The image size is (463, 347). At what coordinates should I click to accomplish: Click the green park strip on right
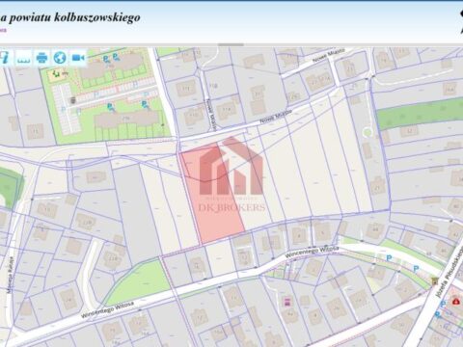tap(420, 114)
